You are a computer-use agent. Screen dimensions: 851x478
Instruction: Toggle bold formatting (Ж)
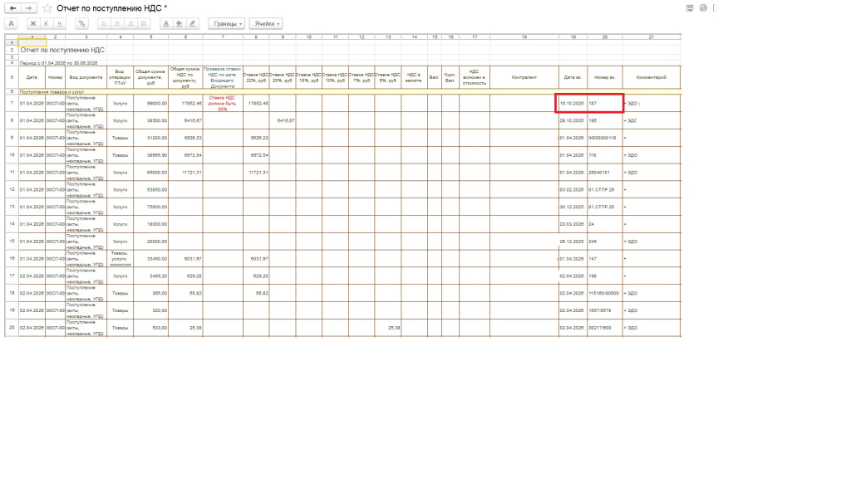click(33, 23)
